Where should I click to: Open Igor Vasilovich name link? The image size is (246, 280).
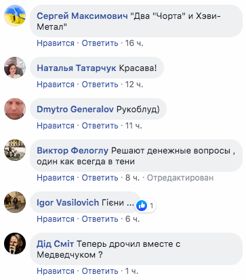pos(68,202)
